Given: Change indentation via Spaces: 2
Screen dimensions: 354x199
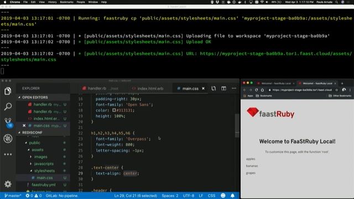Looking at the screenshot, I should [x=170, y=196].
